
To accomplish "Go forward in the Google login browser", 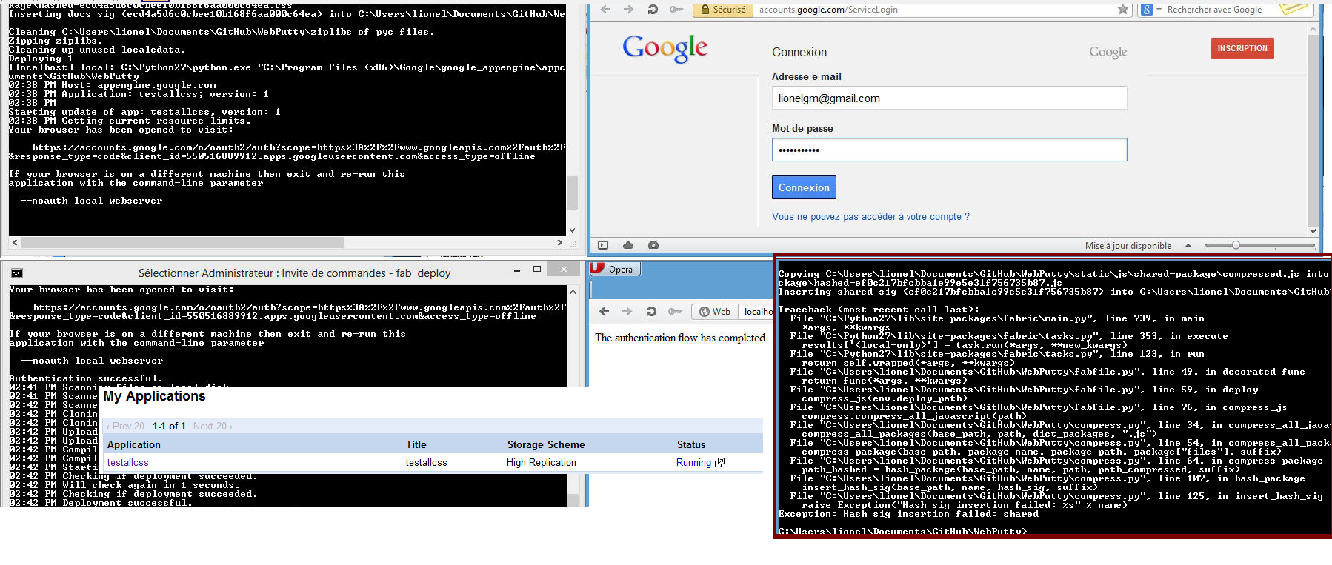I will click(x=628, y=10).
